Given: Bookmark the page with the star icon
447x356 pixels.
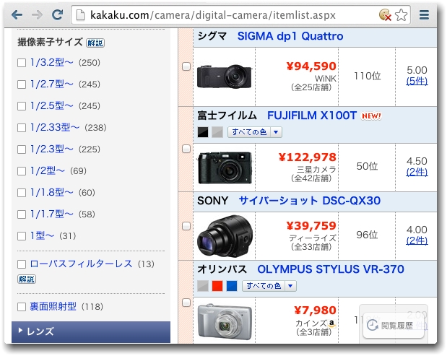Looking at the screenshot, I should (402, 15).
